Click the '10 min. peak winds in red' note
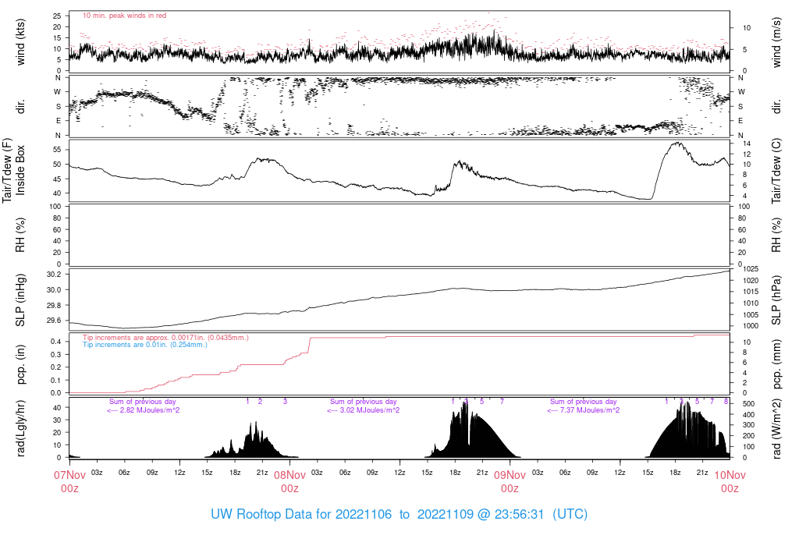The image size is (799, 546). coord(124,16)
